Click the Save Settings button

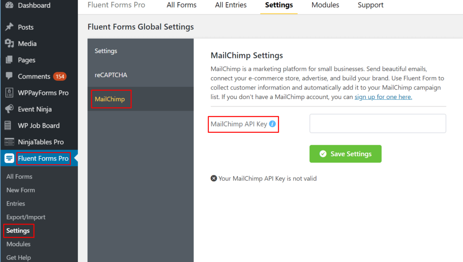click(x=345, y=154)
